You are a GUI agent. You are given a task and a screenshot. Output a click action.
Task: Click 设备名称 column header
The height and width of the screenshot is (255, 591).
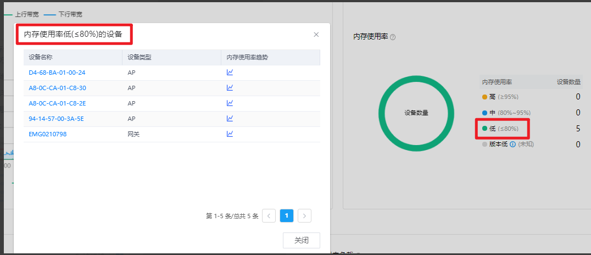[x=41, y=57]
